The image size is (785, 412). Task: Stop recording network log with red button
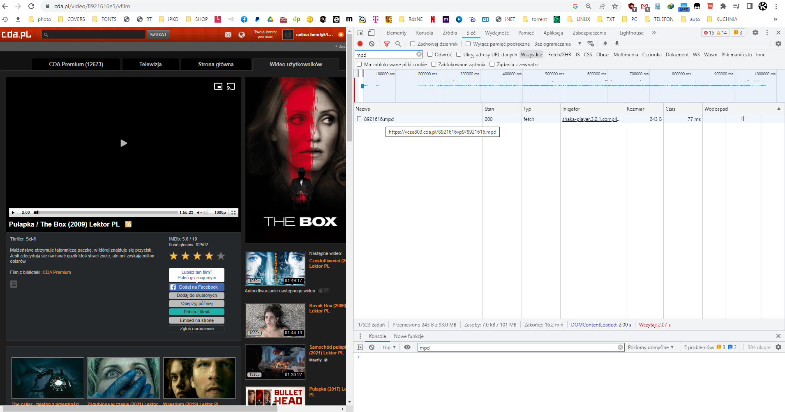click(360, 44)
